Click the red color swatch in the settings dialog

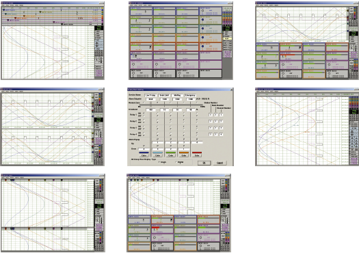pyautogui.click(x=197, y=152)
